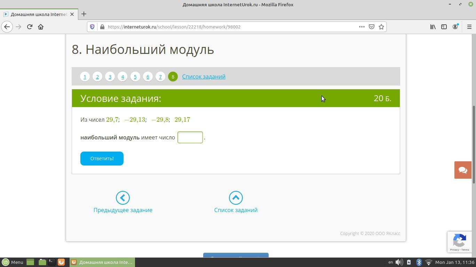
Task: Change keyboard layout indicator en
Action: pyautogui.click(x=390, y=262)
